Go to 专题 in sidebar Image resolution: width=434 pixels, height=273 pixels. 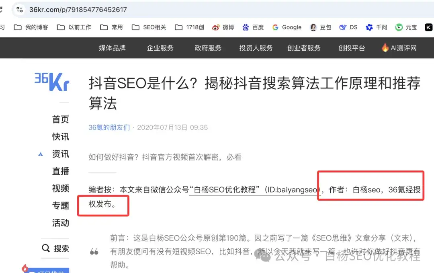[x=60, y=205]
